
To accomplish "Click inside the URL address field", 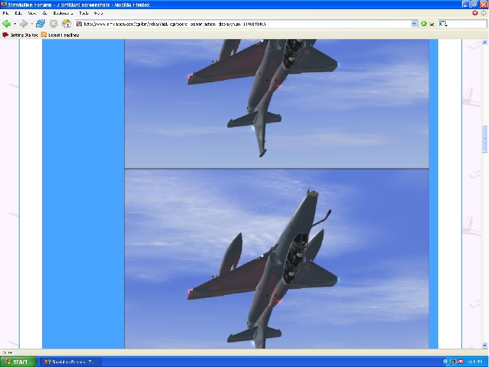I will (244, 24).
